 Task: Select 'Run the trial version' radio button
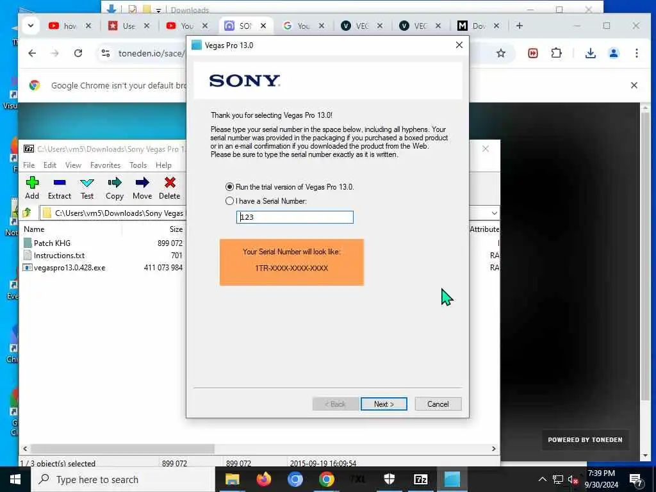[x=229, y=187]
